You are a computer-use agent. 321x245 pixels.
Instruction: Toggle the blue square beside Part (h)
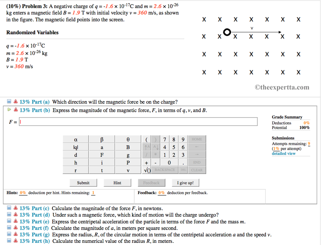(x=8, y=241)
